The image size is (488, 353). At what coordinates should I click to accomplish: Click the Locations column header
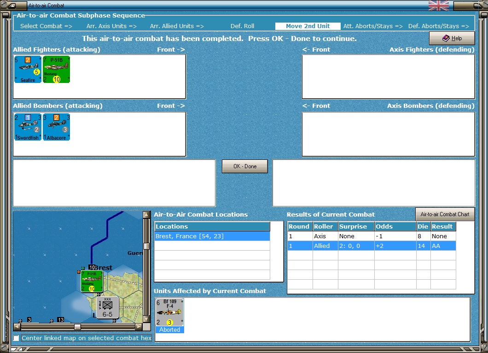pos(212,227)
